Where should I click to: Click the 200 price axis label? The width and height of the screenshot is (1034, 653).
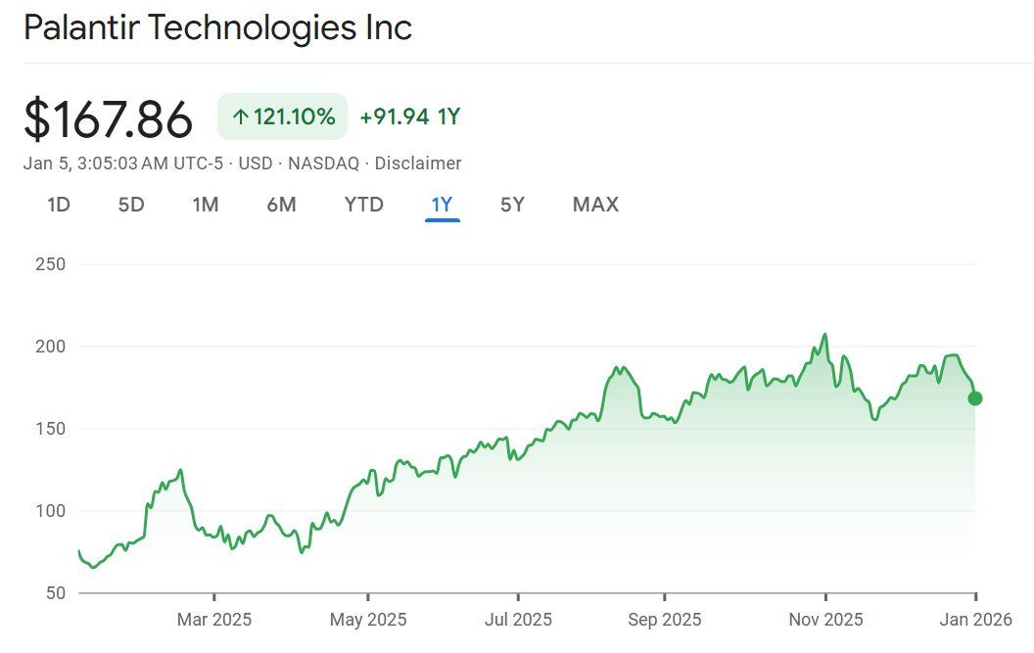48,347
